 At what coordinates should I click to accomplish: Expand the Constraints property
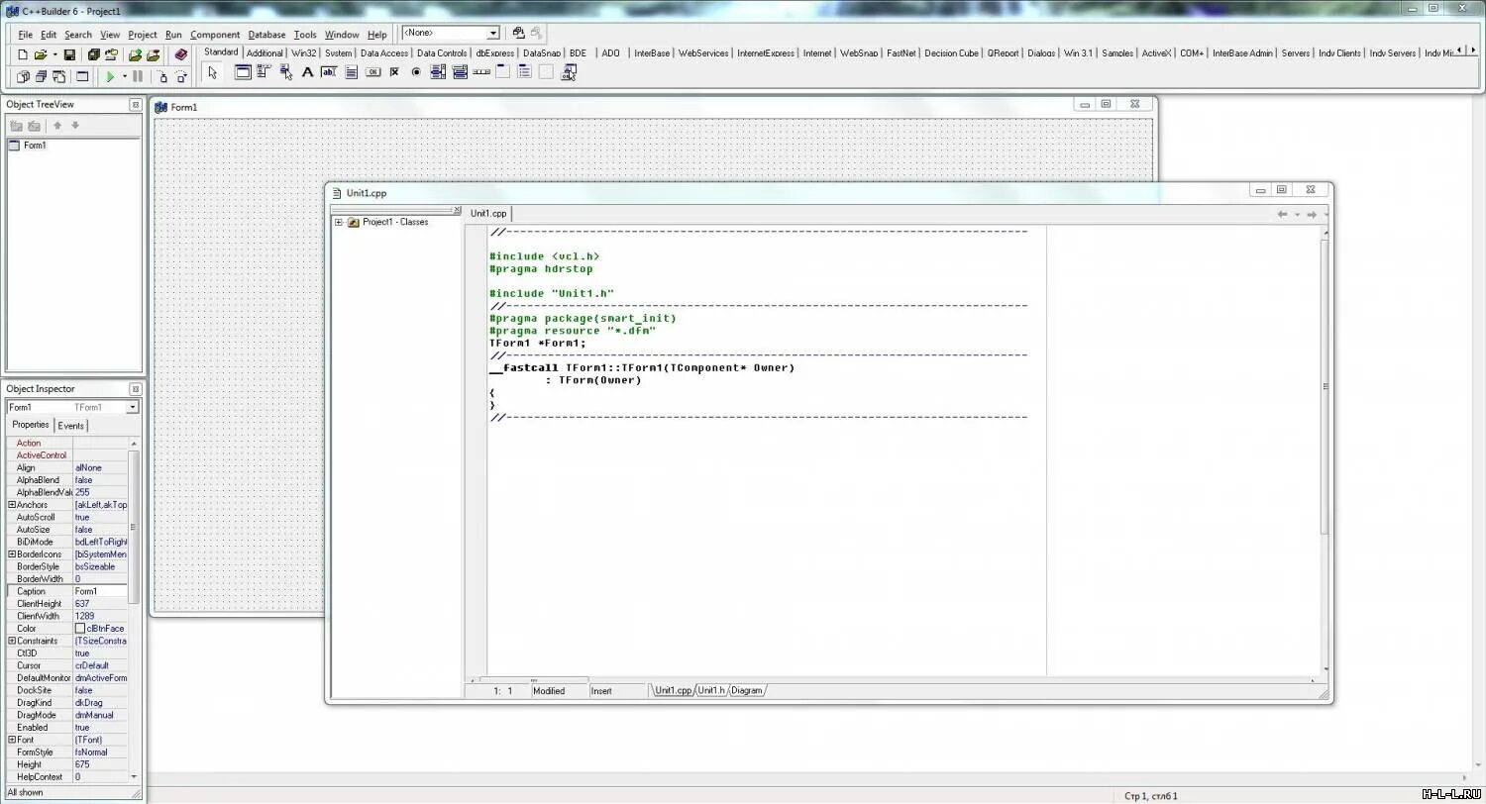[x=12, y=641]
